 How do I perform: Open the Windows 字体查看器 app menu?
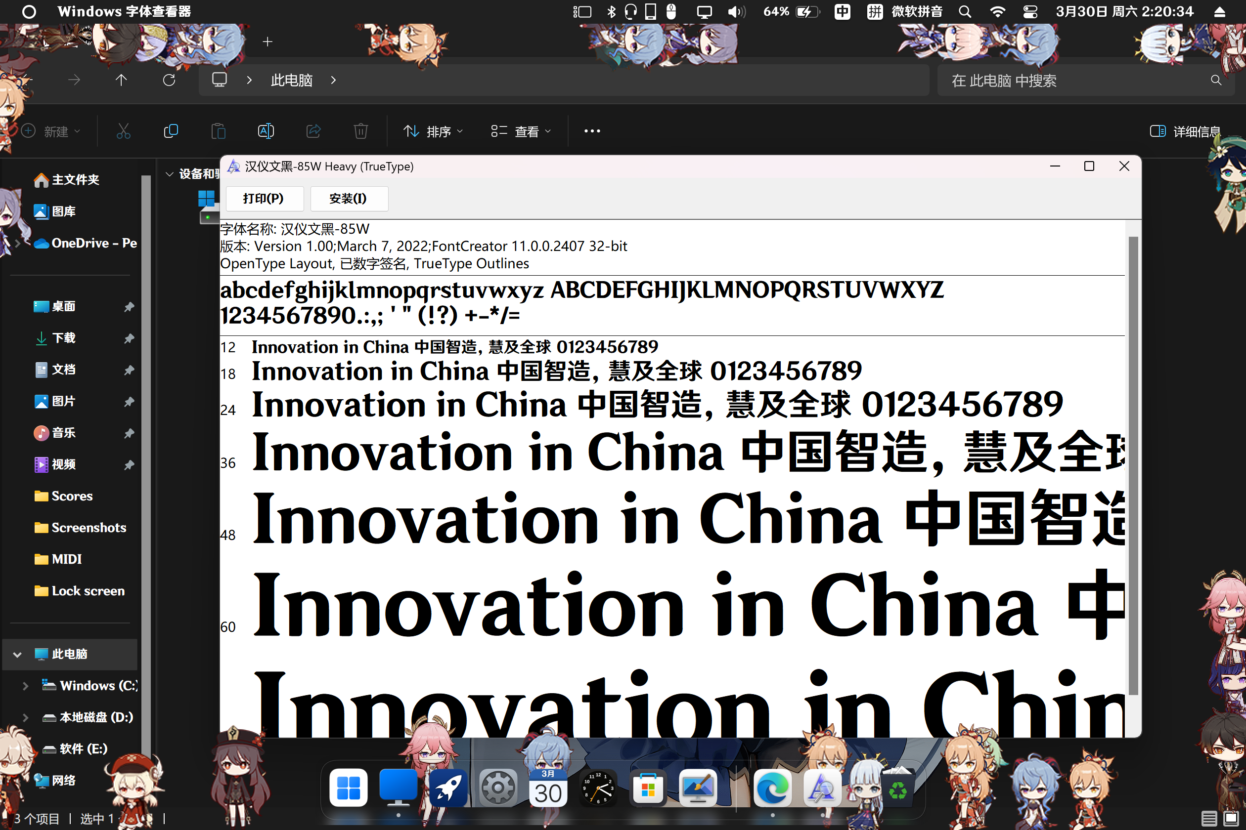point(124,12)
